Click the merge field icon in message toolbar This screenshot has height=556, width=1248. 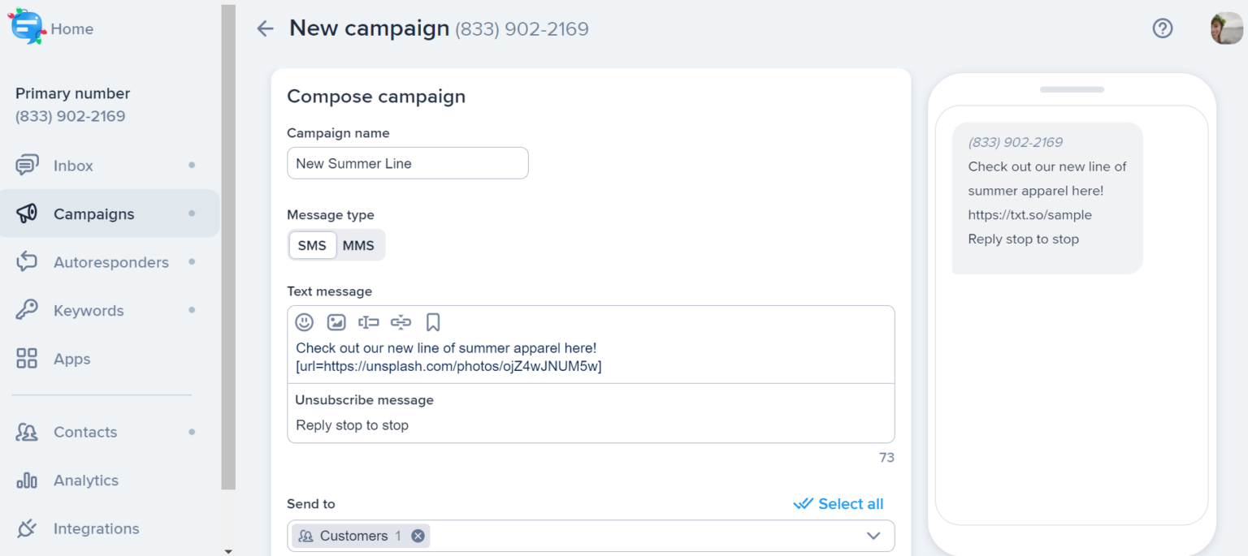coord(369,322)
